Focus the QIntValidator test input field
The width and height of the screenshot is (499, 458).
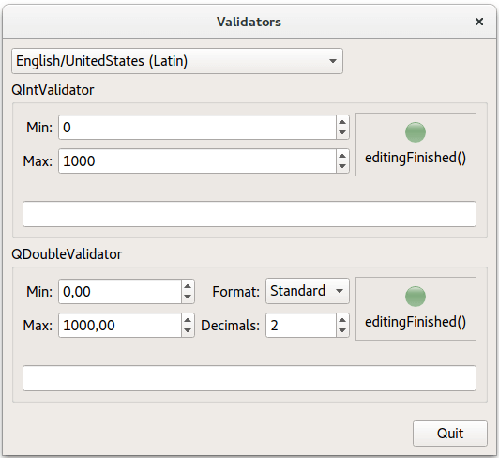(x=249, y=214)
